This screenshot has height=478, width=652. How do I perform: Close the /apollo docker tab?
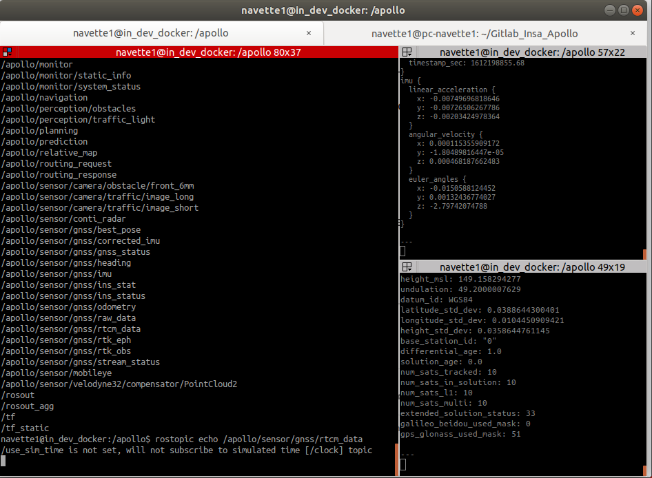(309, 33)
